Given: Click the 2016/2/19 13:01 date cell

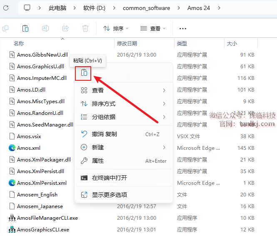Looking at the screenshot, I should [137, 229].
